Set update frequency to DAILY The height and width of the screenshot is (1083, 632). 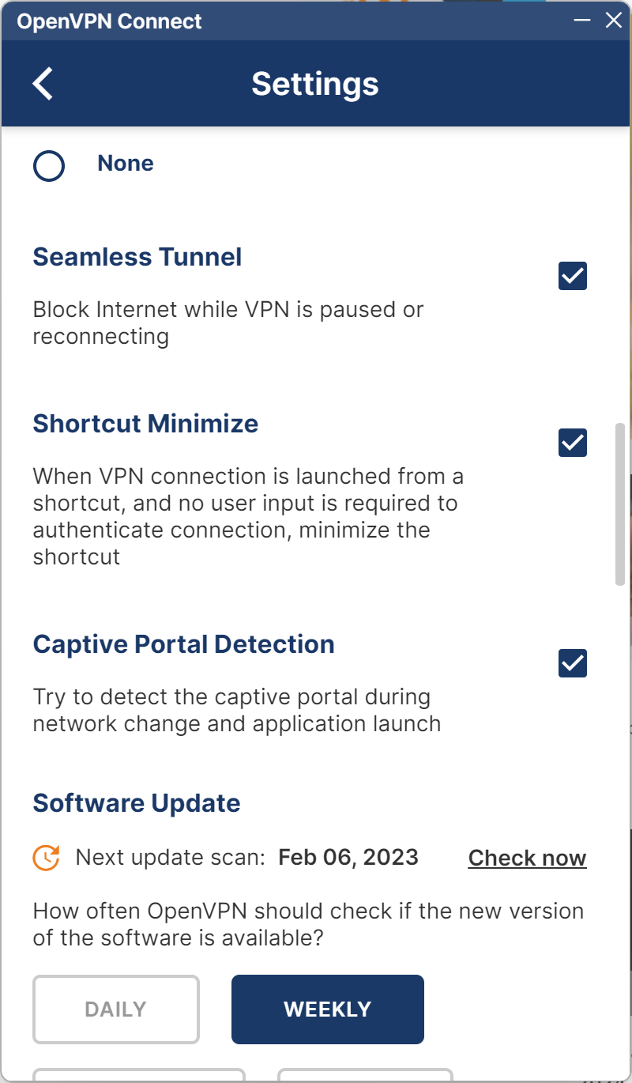point(116,1009)
